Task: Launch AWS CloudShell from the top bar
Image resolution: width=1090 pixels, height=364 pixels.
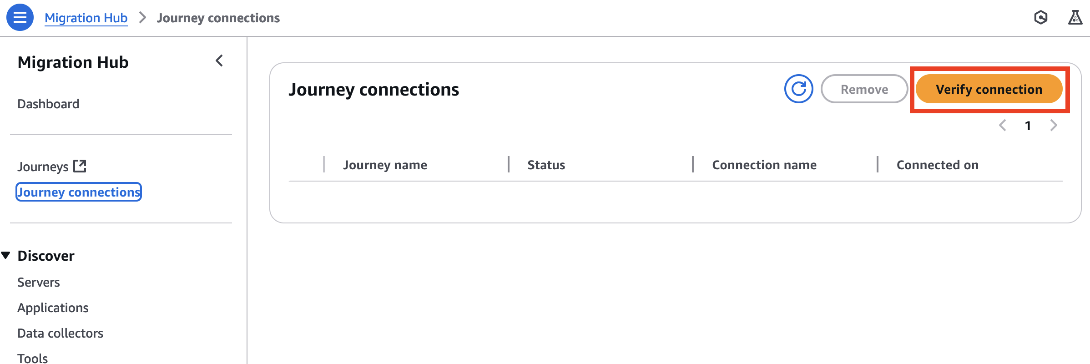Action: pyautogui.click(x=1040, y=17)
